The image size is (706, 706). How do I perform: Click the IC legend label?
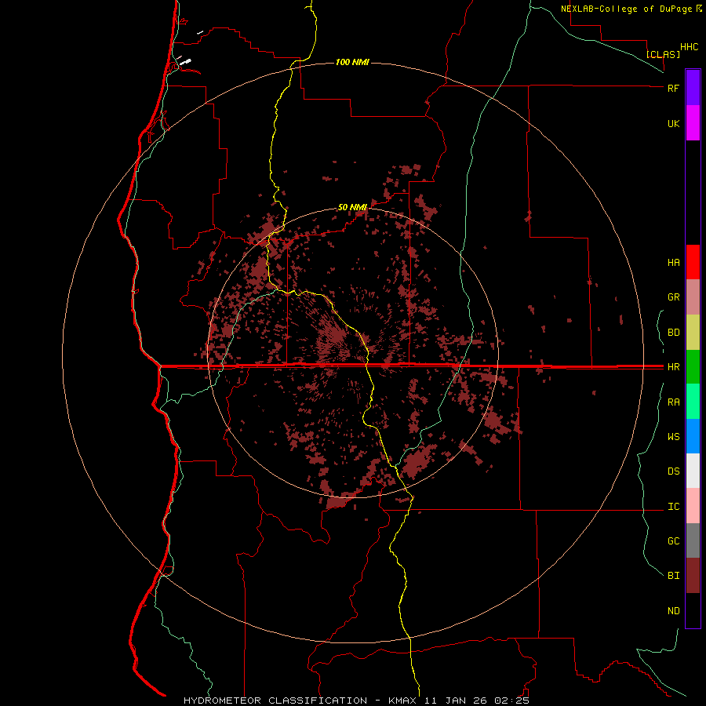point(673,507)
